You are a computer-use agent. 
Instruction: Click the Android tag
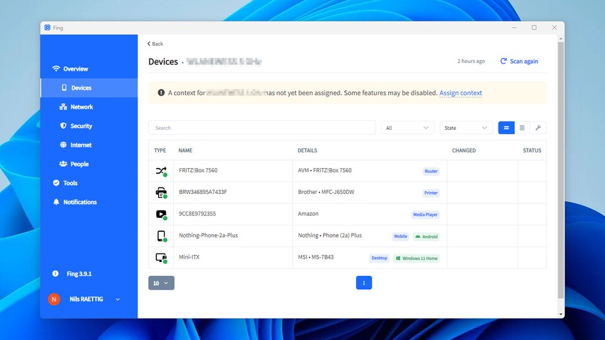click(427, 236)
